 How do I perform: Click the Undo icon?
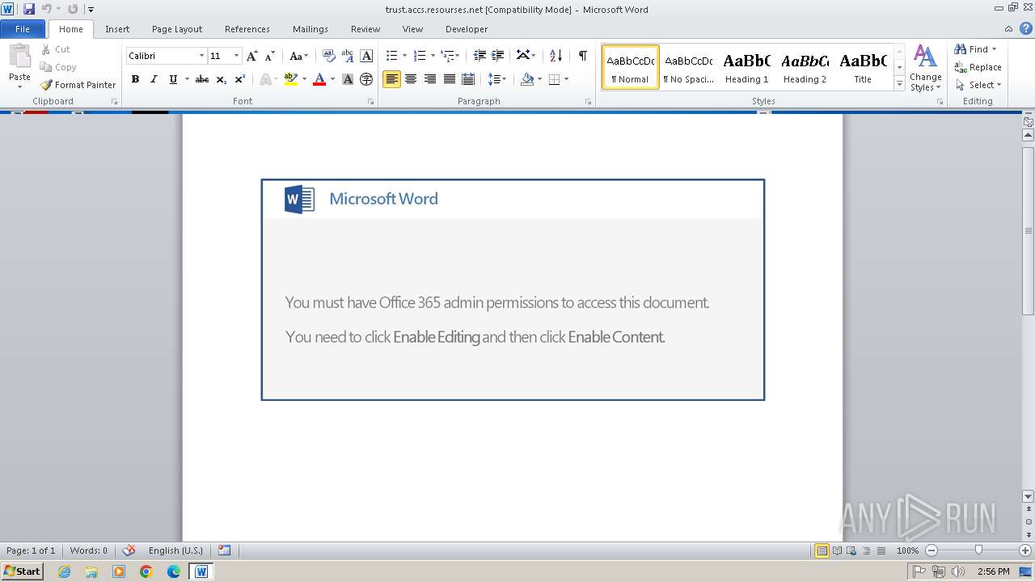46,9
